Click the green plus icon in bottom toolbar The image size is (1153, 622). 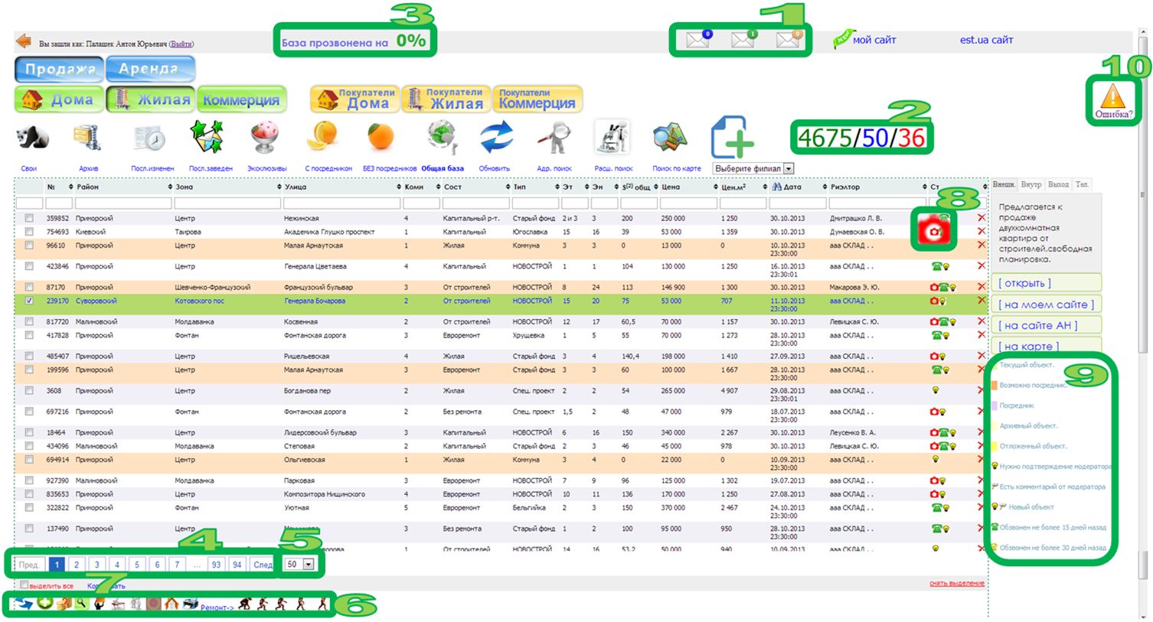pyautogui.click(x=44, y=603)
